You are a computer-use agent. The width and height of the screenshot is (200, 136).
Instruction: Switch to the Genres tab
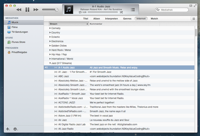[127, 19]
